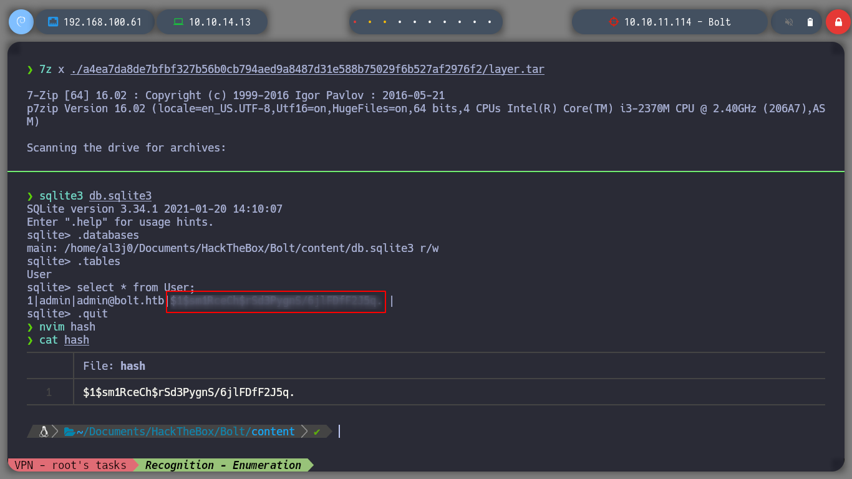Viewport: 852px width, 479px height.
Task: Click the local IP 192.168.100.61 label
Action: click(x=103, y=22)
